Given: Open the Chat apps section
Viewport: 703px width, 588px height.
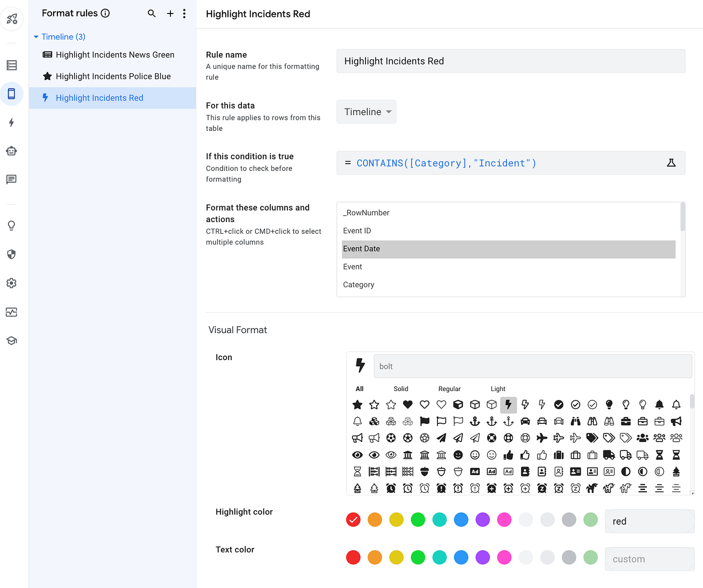Looking at the screenshot, I should pyautogui.click(x=12, y=180).
